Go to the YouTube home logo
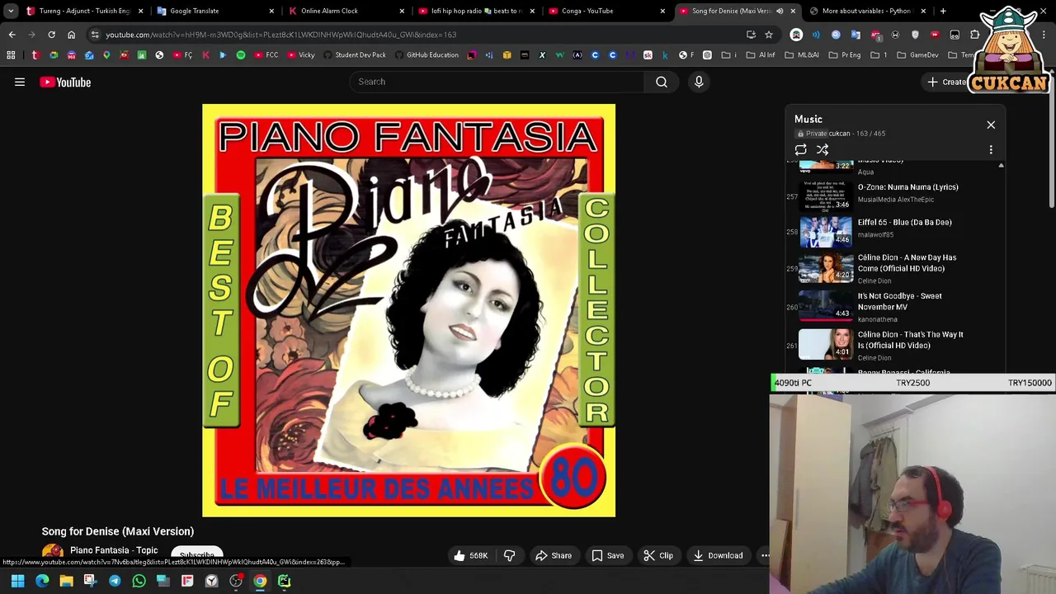1056x594 pixels. click(x=65, y=82)
